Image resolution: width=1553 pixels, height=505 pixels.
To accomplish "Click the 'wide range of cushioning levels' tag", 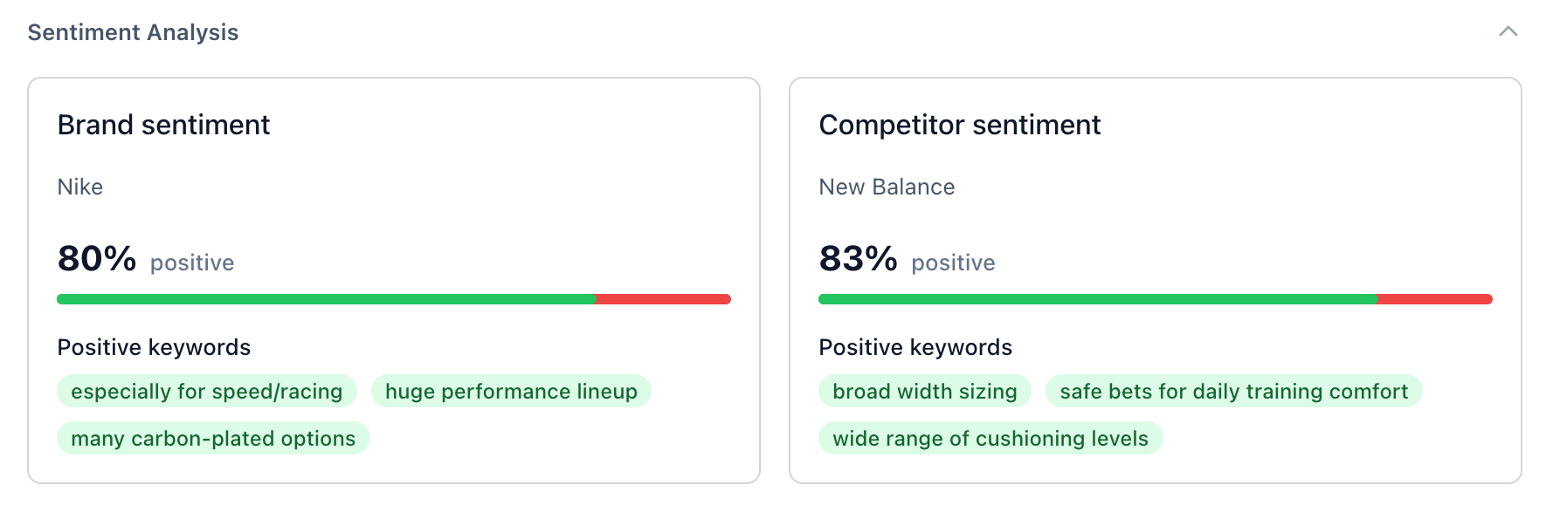I will click(x=990, y=438).
